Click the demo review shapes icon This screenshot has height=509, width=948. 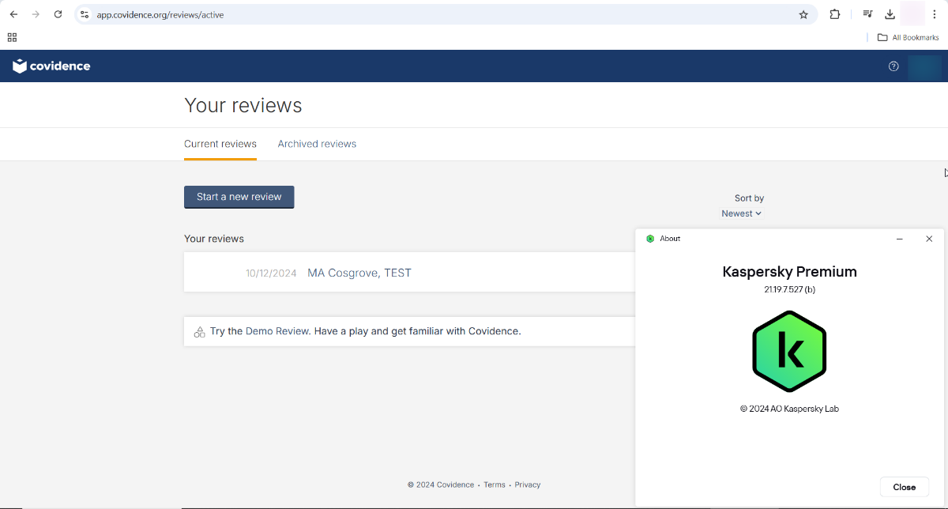(199, 332)
